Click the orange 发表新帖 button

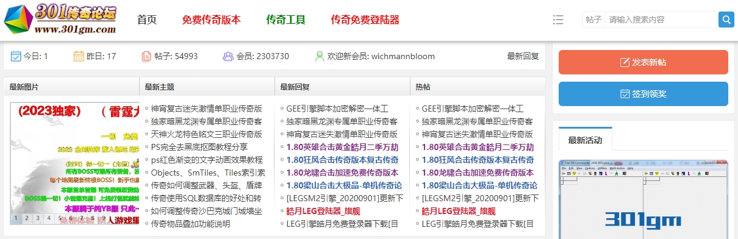click(x=643, y=62)
